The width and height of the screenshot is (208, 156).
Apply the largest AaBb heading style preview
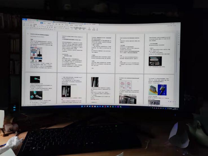(76, 28)
